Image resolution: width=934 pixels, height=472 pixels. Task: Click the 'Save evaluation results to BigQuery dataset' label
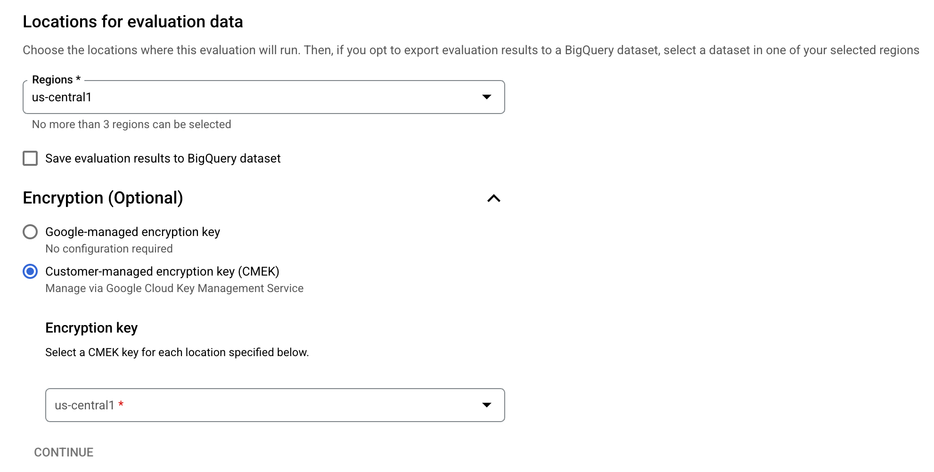coord(163,159)
